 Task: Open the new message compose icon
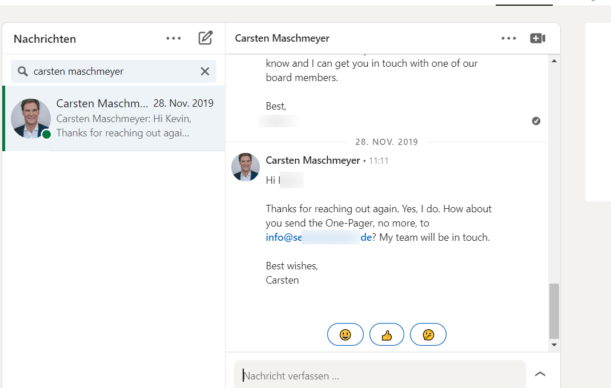(x=206, y=38)
